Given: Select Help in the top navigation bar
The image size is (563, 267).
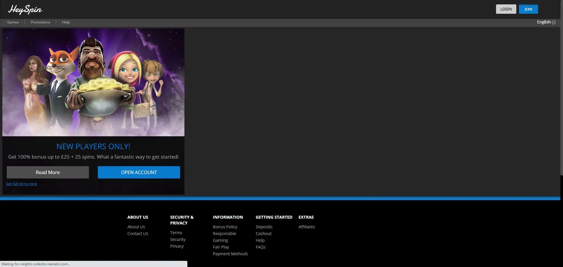Looking at the screenshot, I should 66,22.
